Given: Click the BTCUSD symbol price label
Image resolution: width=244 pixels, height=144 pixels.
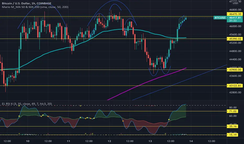Looking at the screenshot, I should pos(220,18).
